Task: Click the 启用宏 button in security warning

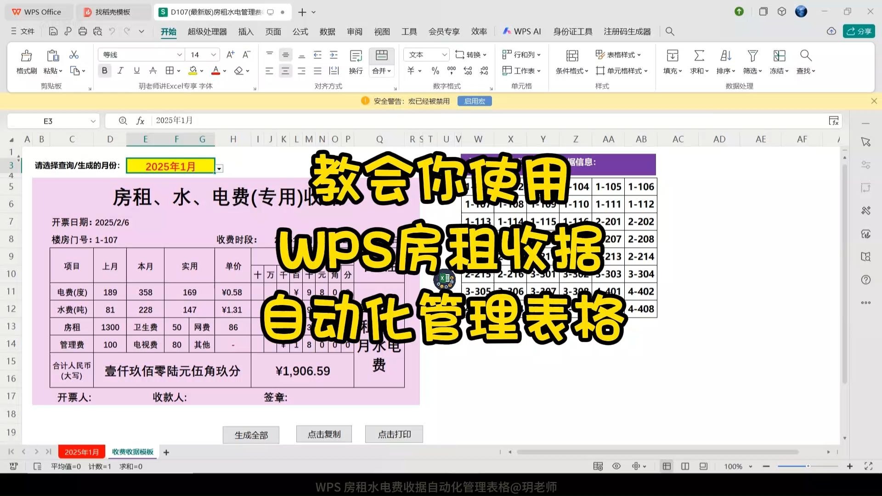Action: pyautogui.click(x=474, y=101)
